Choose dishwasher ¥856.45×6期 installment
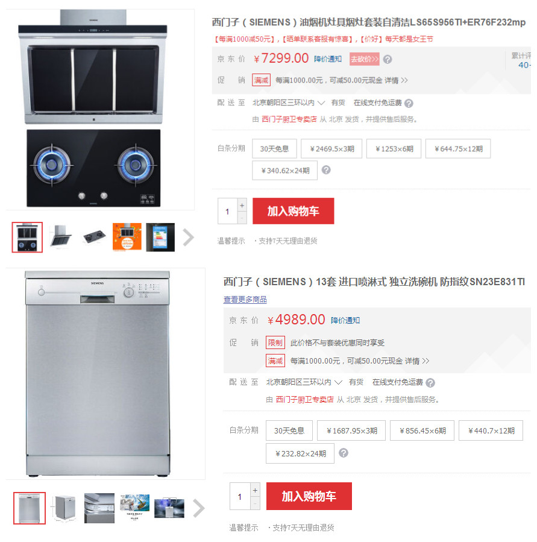This screenshot has height=542, width=537. pyautogui.click(x=422, y=430)
